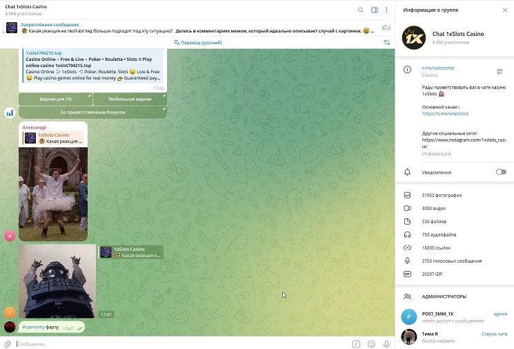Focus the Сообщение message input field
Image resolution: width=514 pixels, height=349 pixels.
click(182, 343)
